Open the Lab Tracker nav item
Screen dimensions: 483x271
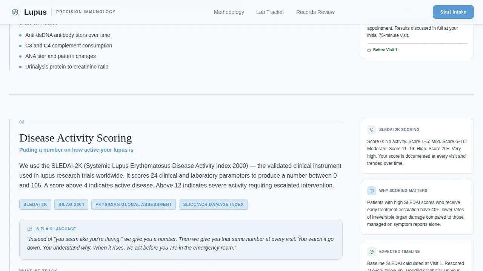270,12
